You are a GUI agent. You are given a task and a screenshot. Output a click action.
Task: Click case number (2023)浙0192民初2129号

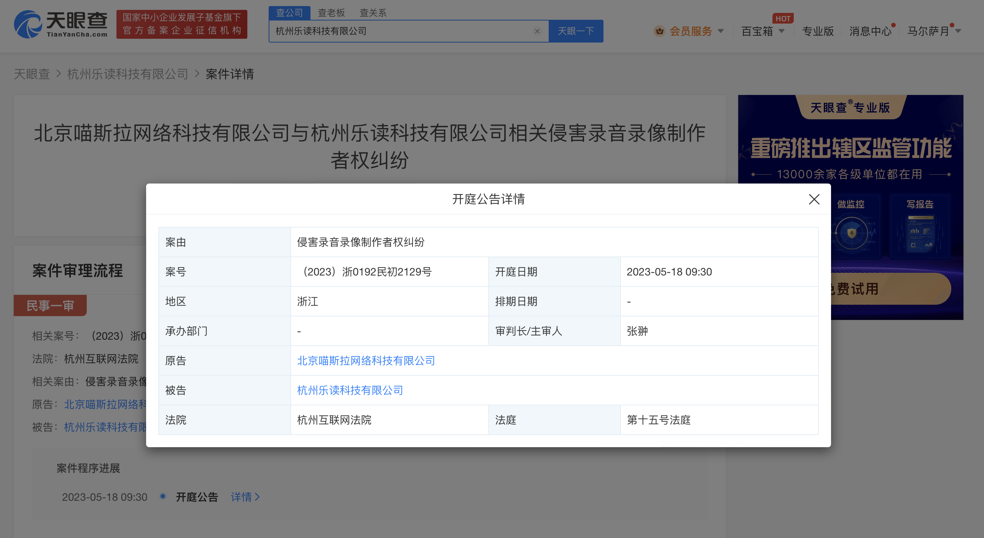[365, 272]
